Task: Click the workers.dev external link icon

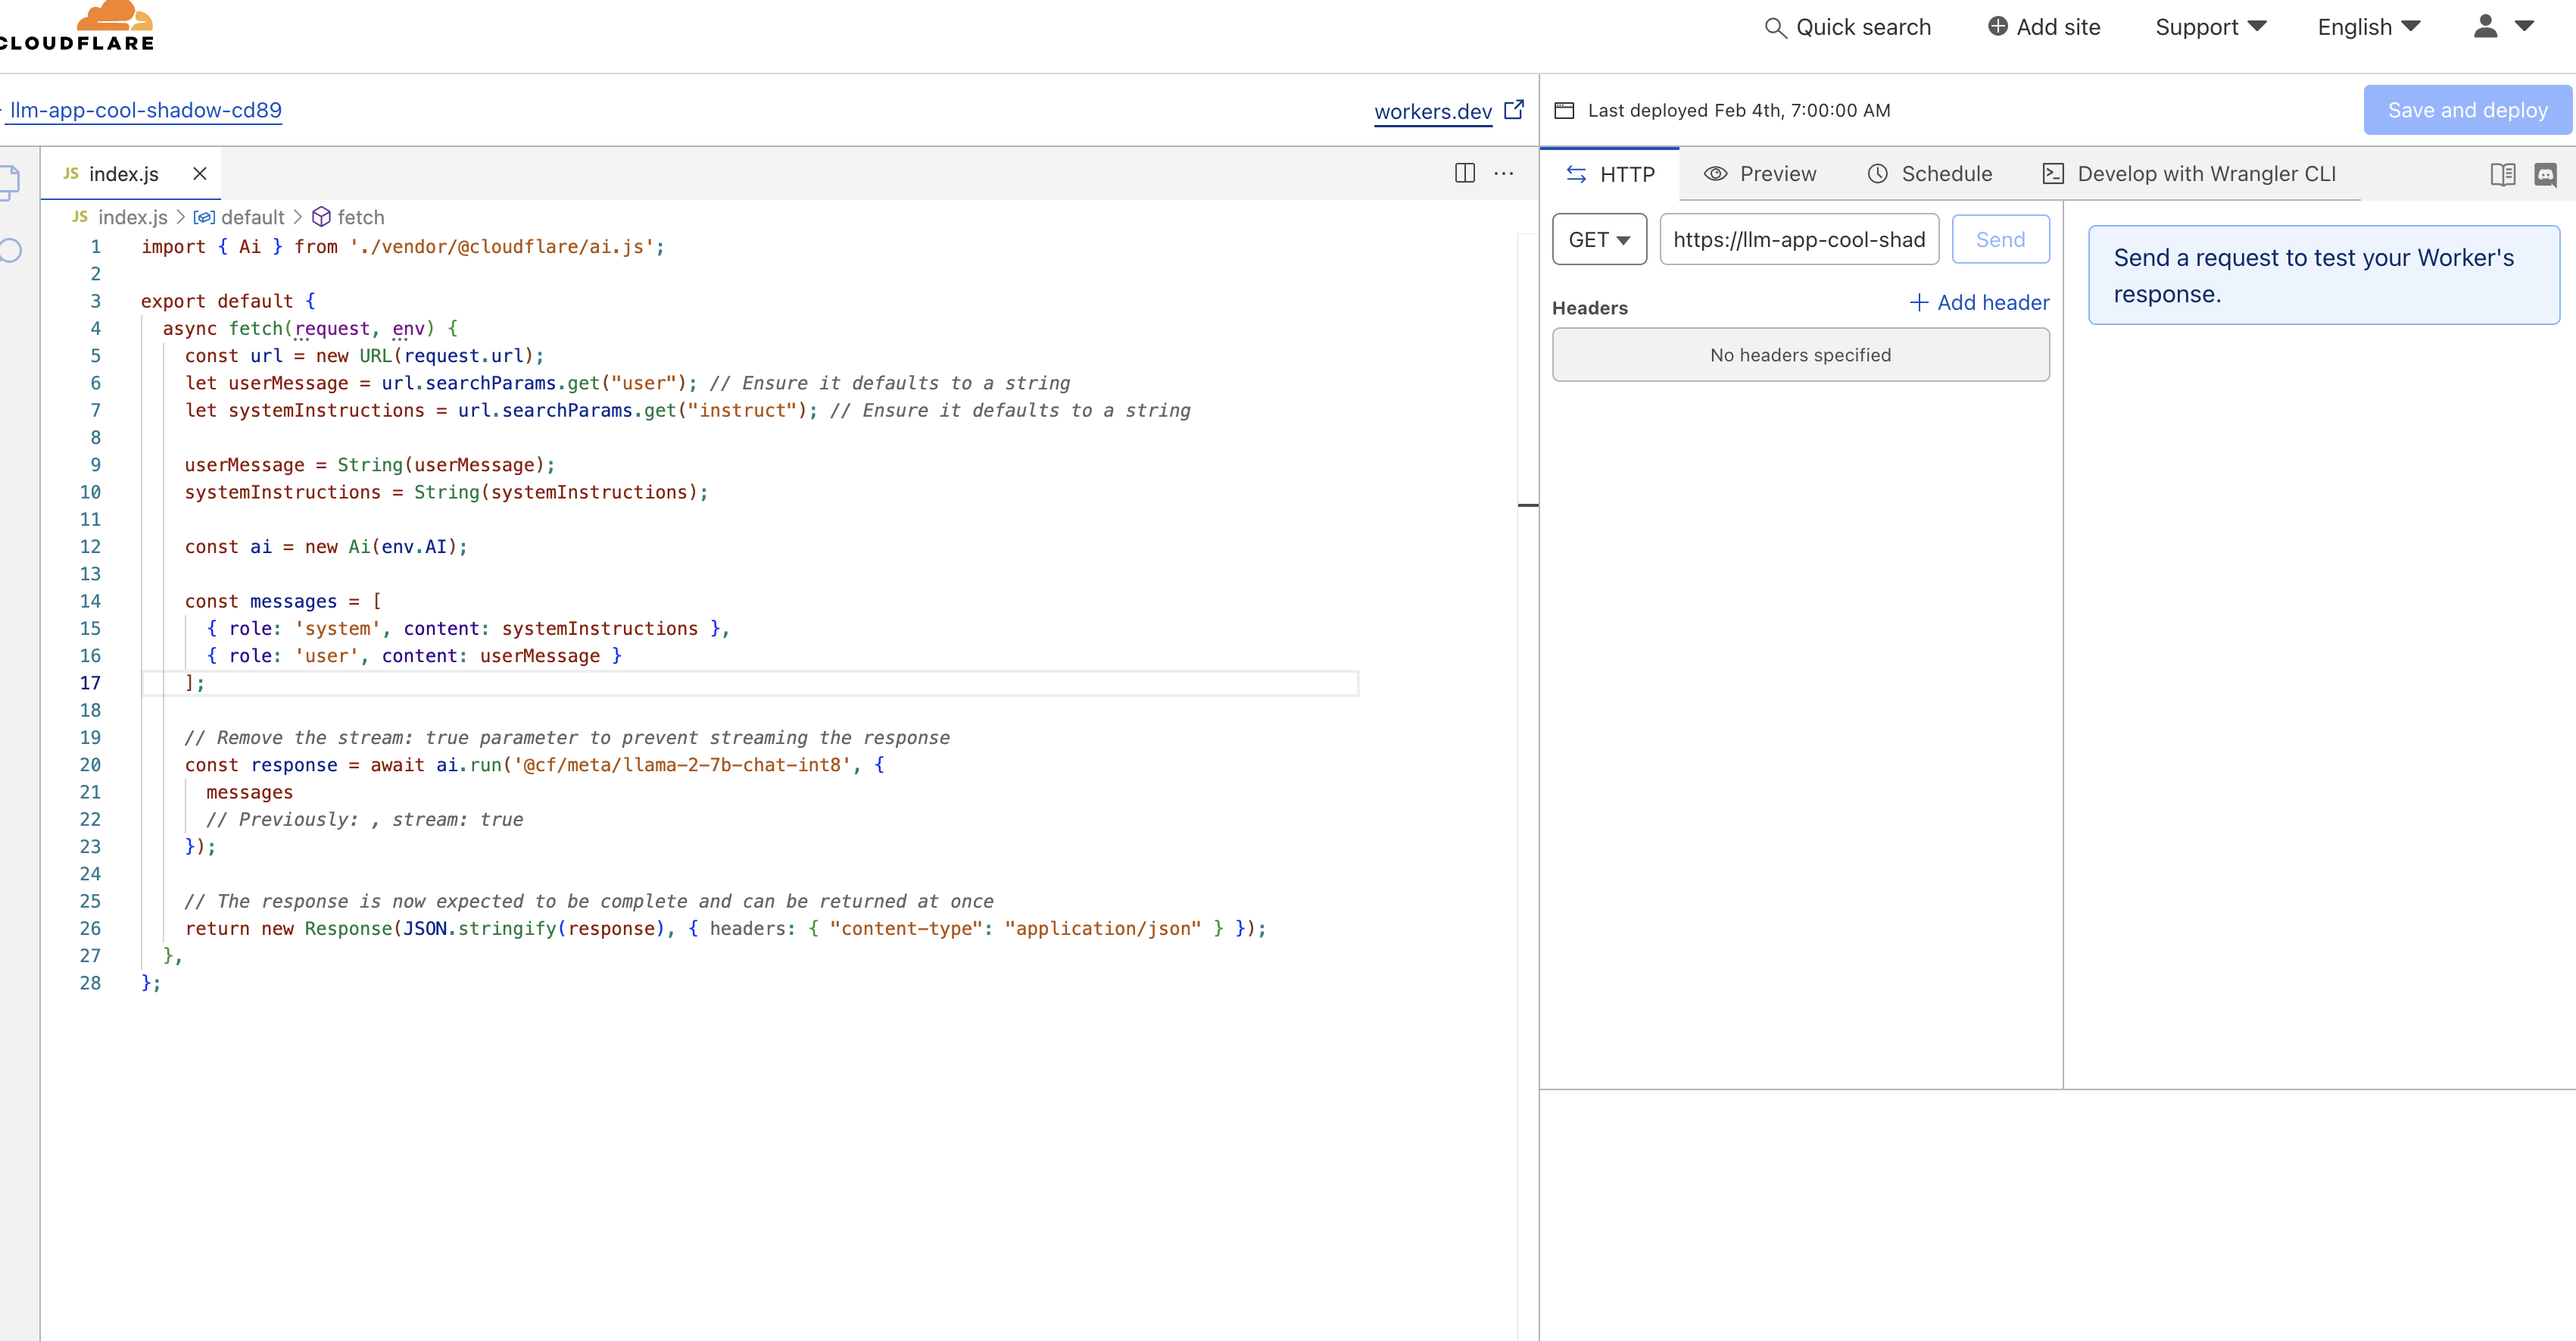Action: click(x=1514, y=109)
